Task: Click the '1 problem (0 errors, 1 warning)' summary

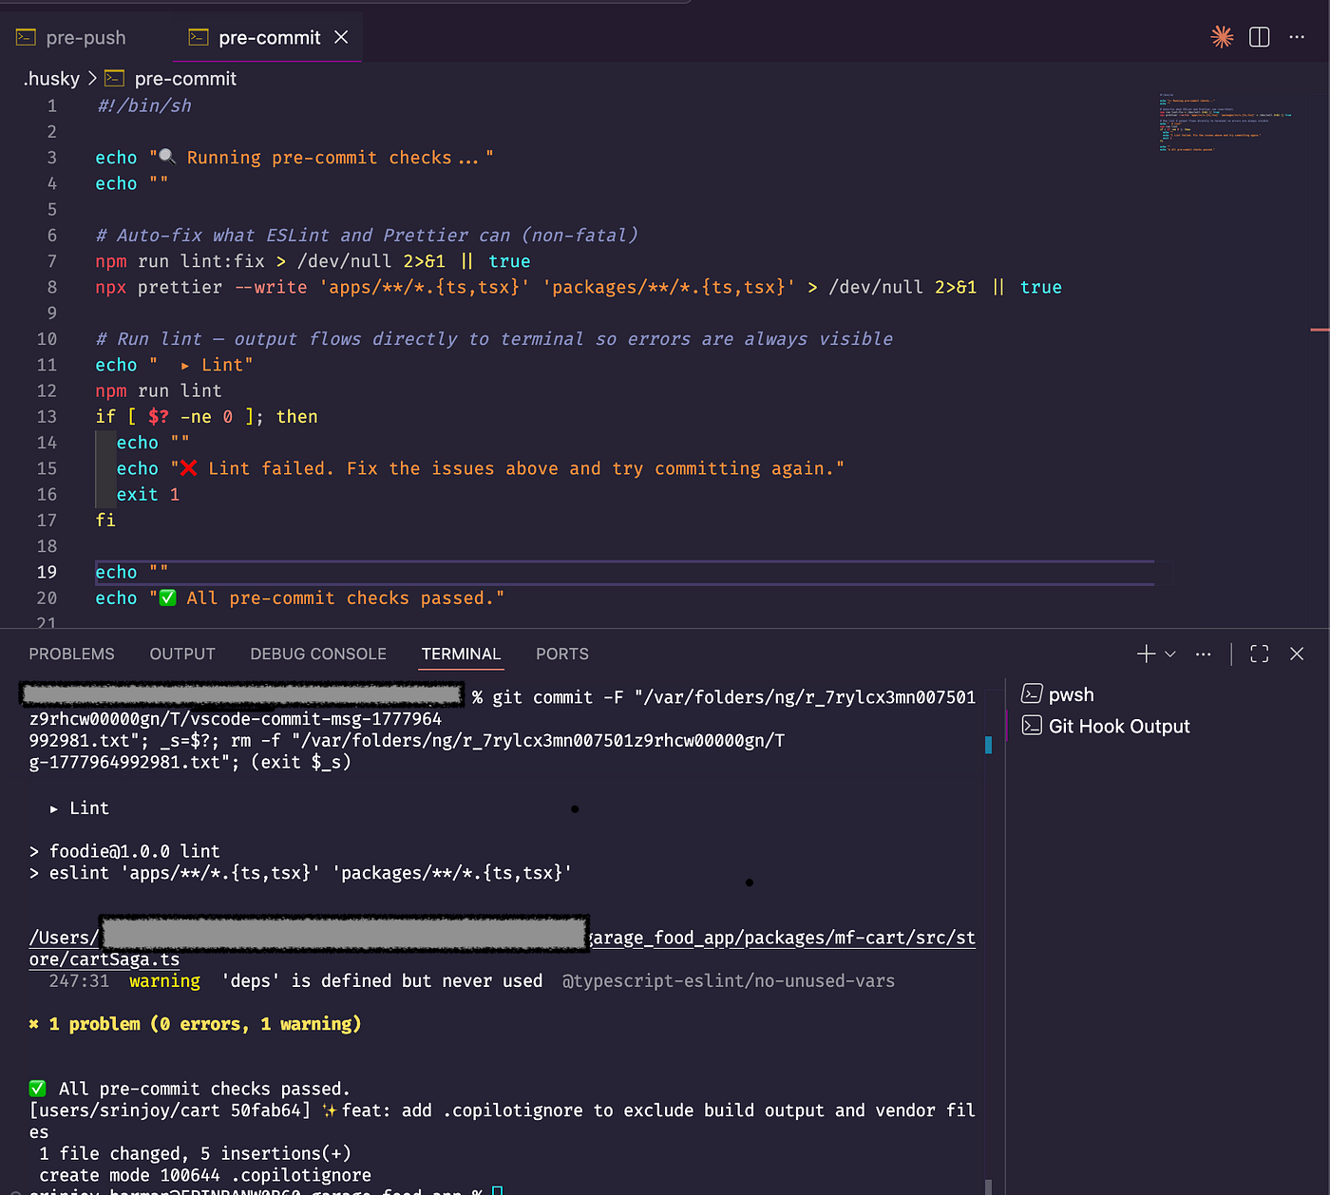Action: click(x=195, y=1024)
